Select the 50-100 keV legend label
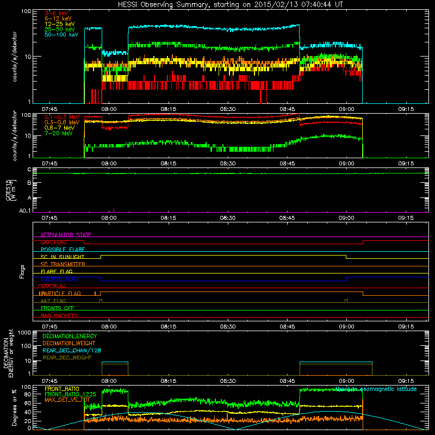Screen dimensions: 435x435 61,35
